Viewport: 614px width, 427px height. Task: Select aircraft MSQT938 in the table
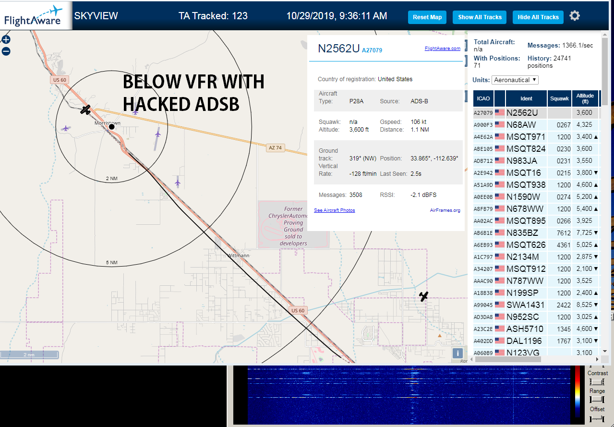[536, 185]
